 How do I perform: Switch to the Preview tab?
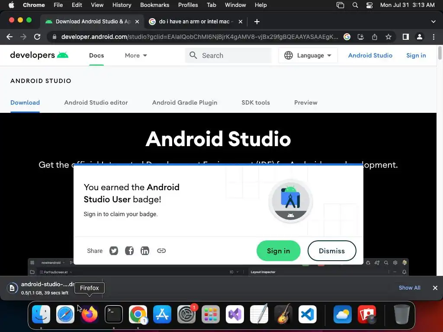pyautogui.click(x=306, y=102)
